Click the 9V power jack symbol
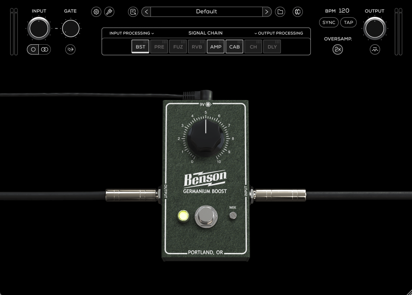 [208, 104]
